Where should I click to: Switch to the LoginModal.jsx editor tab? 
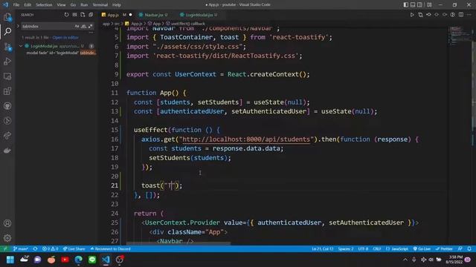coord(199,15)
